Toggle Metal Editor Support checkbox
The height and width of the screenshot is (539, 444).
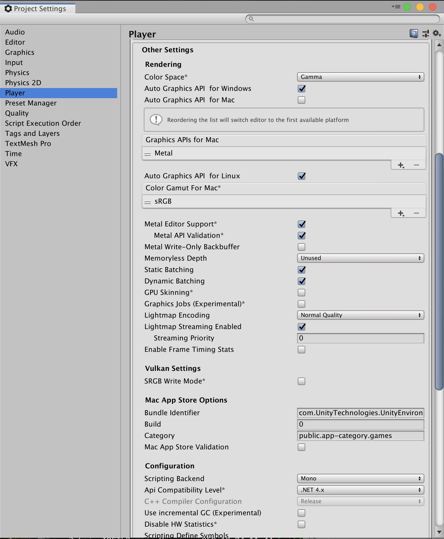coord(301,224)
